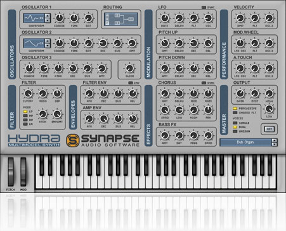Click the Bass FX Sat knob
This screenshot has width=286, height=231.
pos(179,136)
